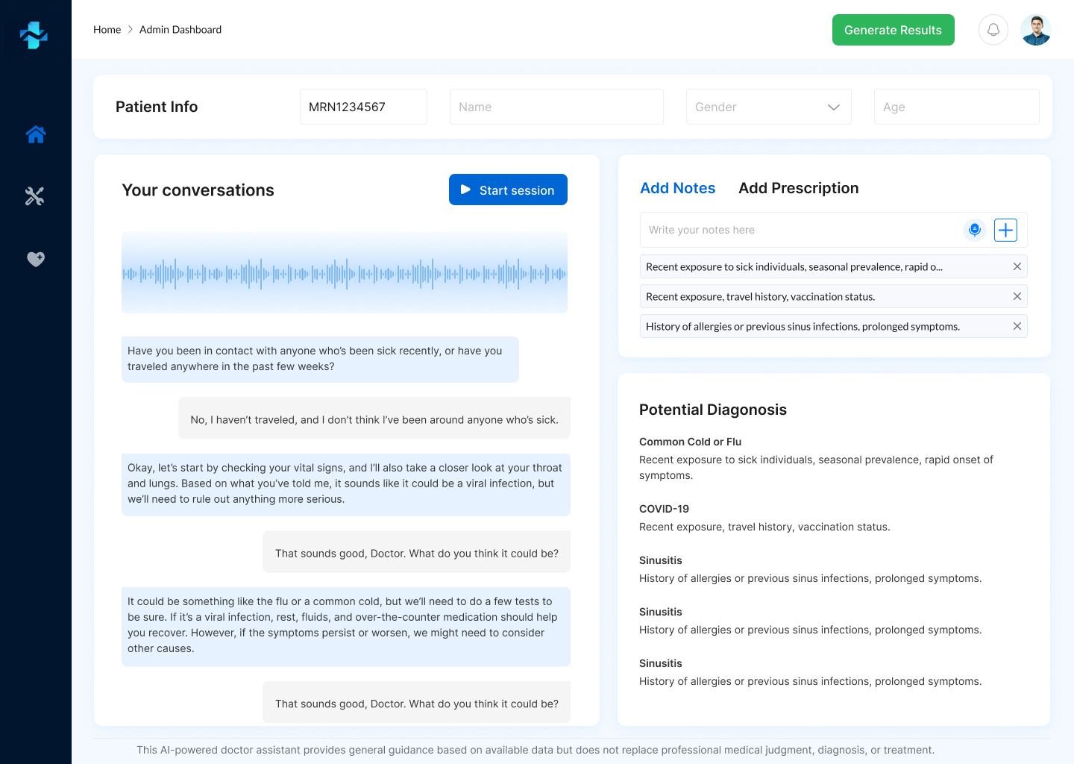The image size is (1074, 764).
Task: Select the Home icon in the sidebar
Action: (35, 134)
